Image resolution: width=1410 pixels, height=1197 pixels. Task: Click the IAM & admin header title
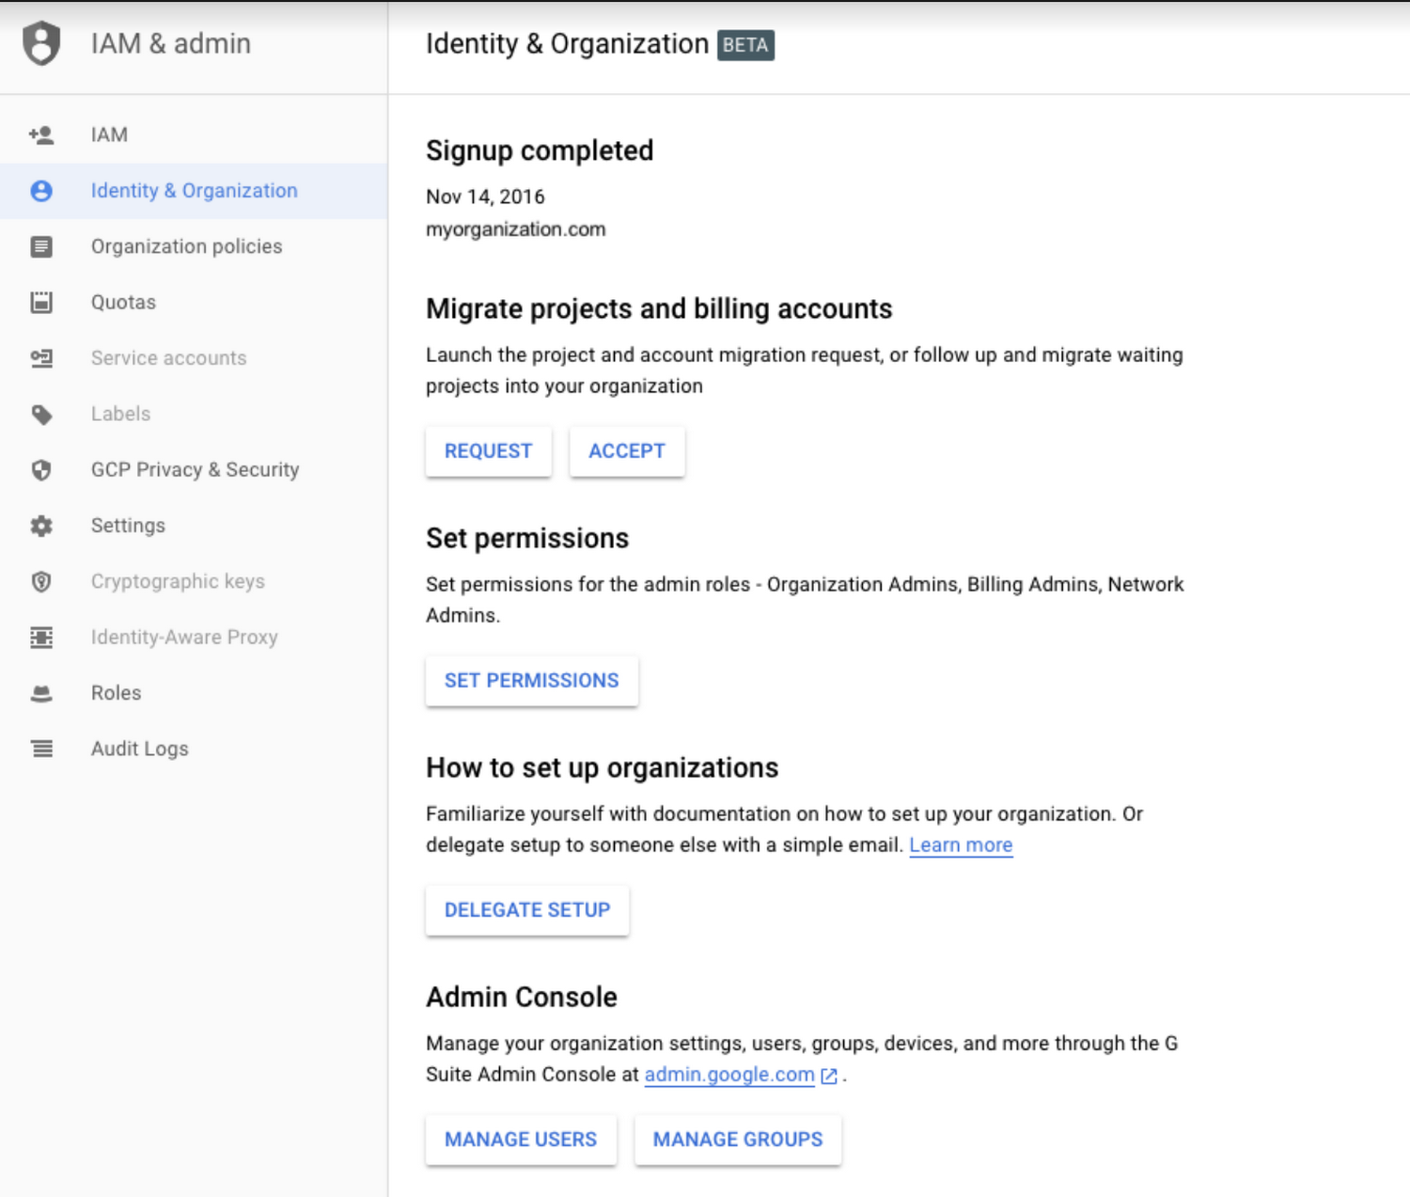pos(171,44)
